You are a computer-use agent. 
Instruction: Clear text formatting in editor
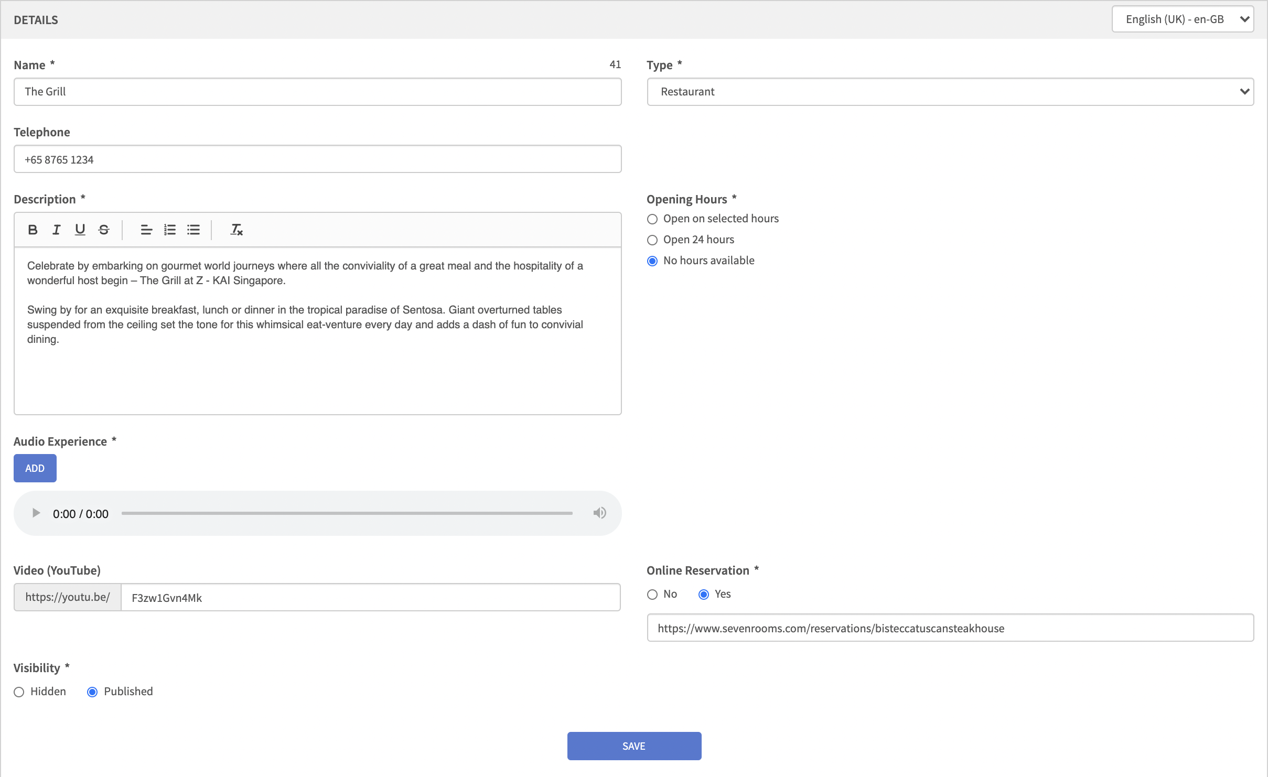click(237, 230)
